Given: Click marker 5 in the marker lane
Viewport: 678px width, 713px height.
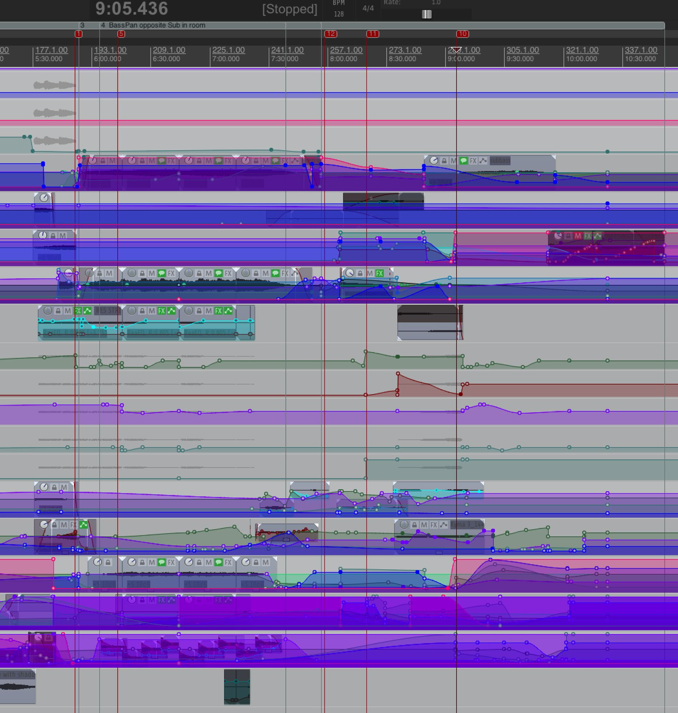Looking at the screenshot, I should pos(121,34).
